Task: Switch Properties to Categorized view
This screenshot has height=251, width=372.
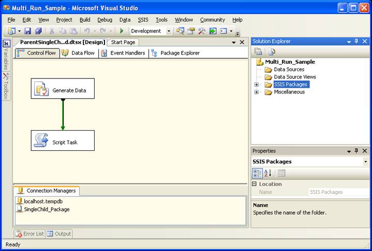Action: [x=257, y=174]
